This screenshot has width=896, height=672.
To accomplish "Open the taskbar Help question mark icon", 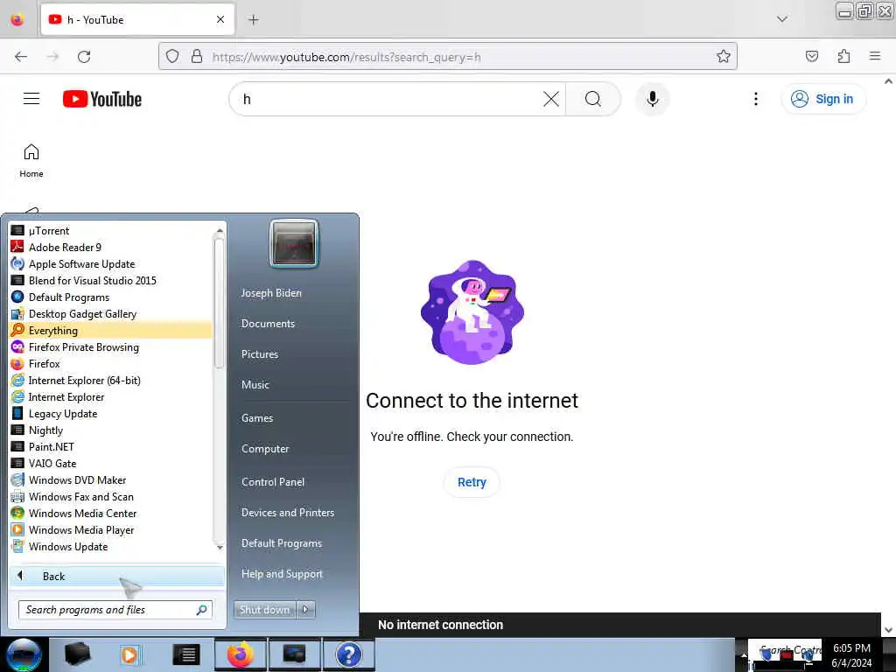I will coord(348,654).
